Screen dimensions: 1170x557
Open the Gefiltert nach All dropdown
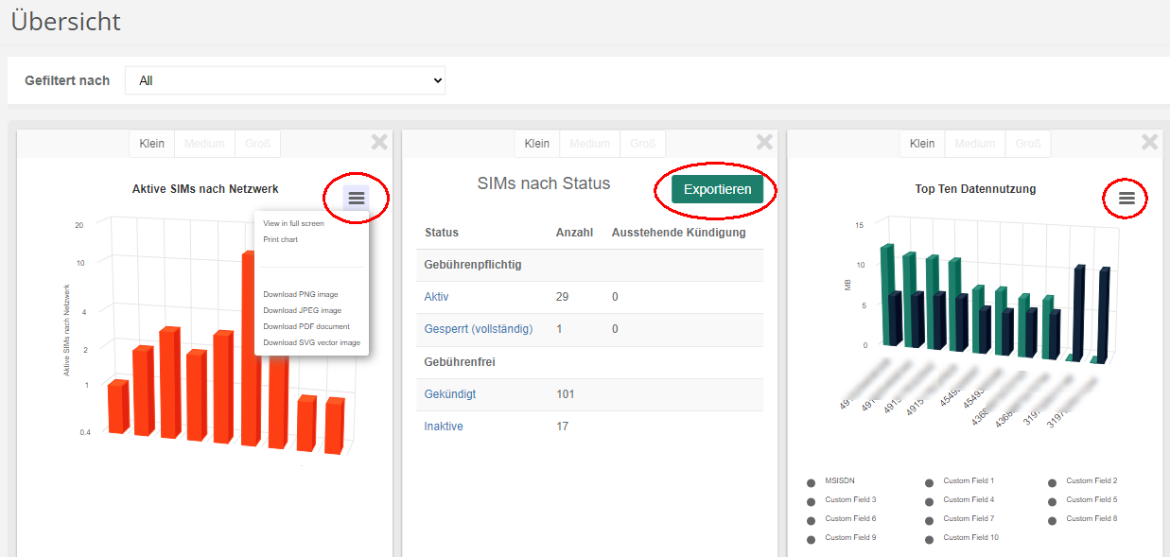(284, 80)
